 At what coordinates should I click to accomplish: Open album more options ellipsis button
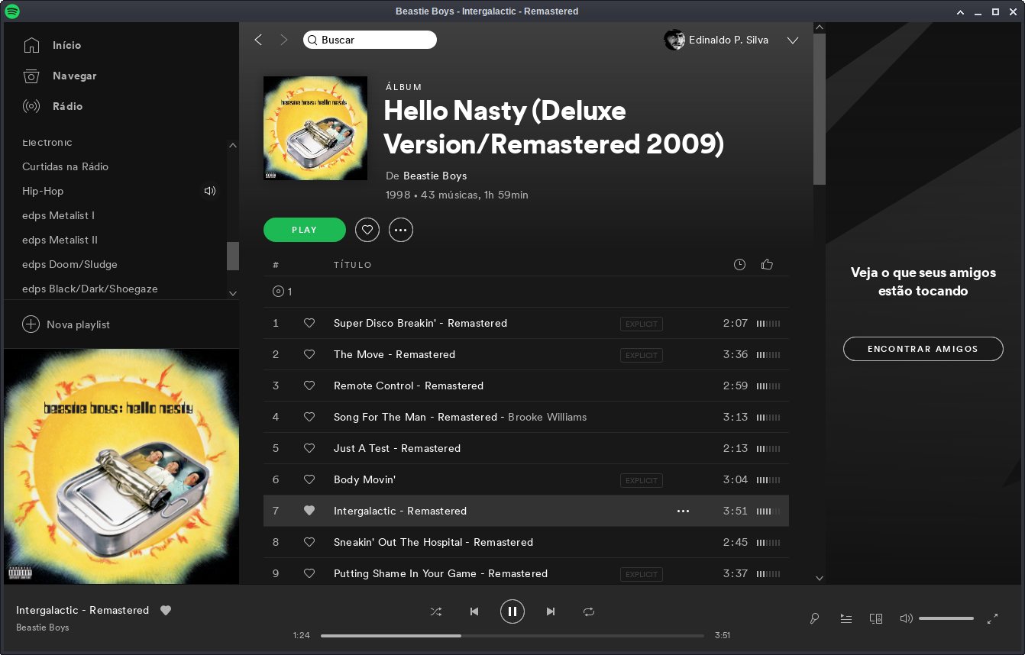click(x=401, y=230)
